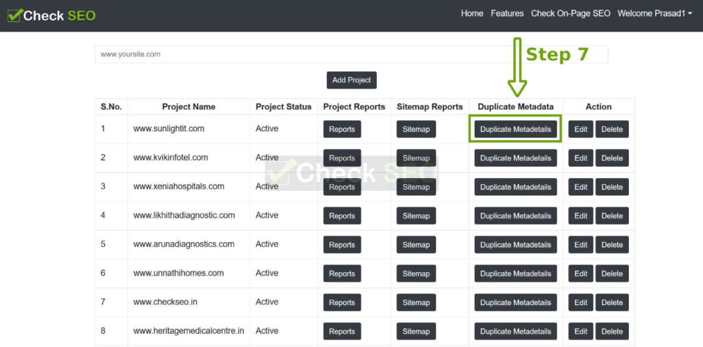Viewport: 703px width, 347px height.
Task: Open the Home menu link
Action: [x=472, y=14]
